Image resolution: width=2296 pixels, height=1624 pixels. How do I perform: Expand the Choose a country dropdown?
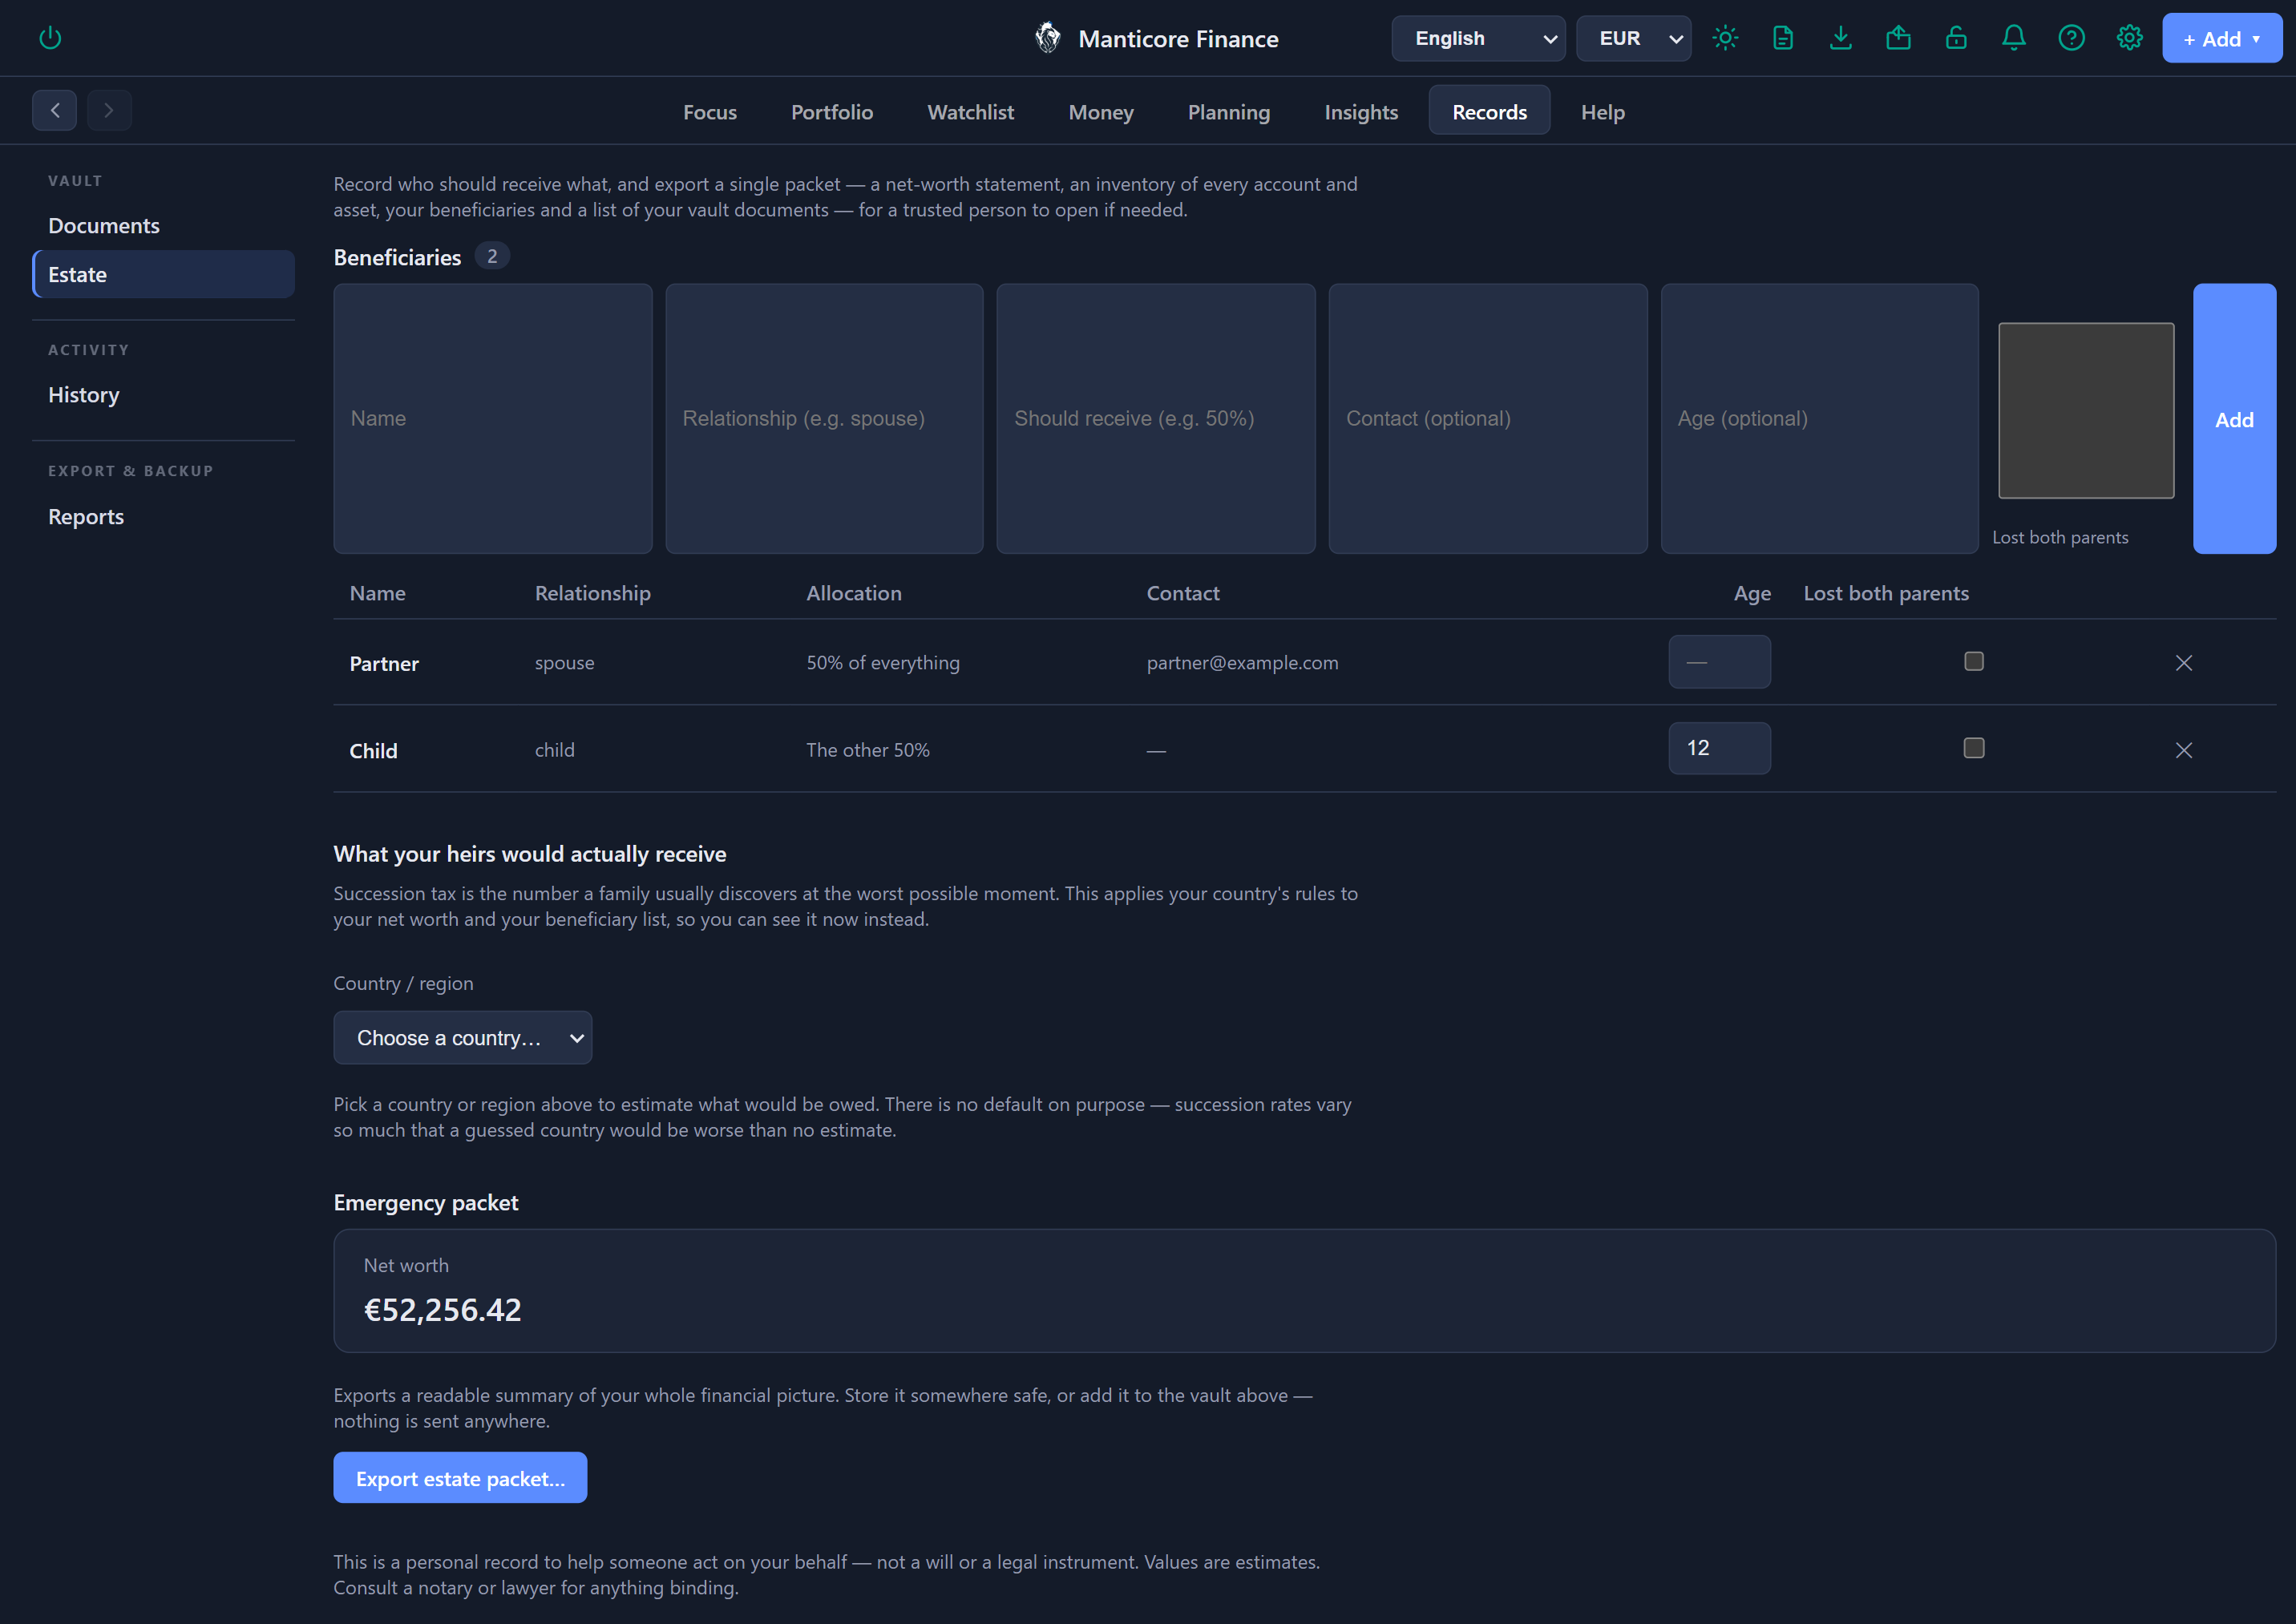(x=462, y=1038)
